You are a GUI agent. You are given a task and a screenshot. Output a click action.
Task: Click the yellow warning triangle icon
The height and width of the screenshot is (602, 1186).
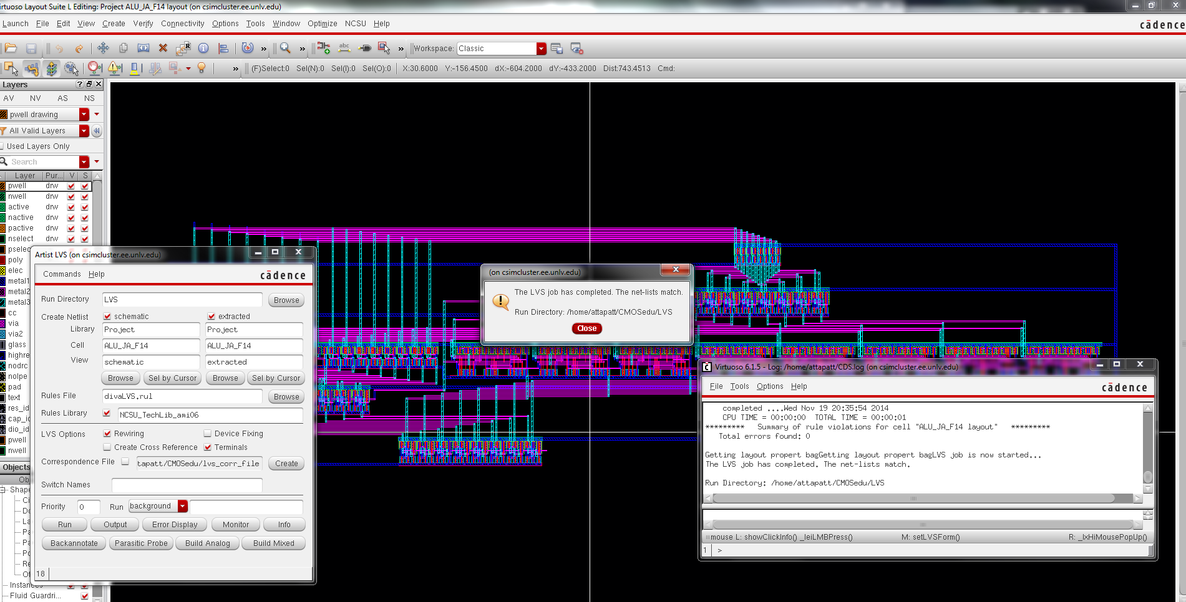coord(115,67)
